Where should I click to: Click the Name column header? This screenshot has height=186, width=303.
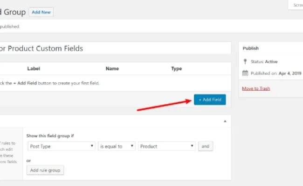(112, 69)
